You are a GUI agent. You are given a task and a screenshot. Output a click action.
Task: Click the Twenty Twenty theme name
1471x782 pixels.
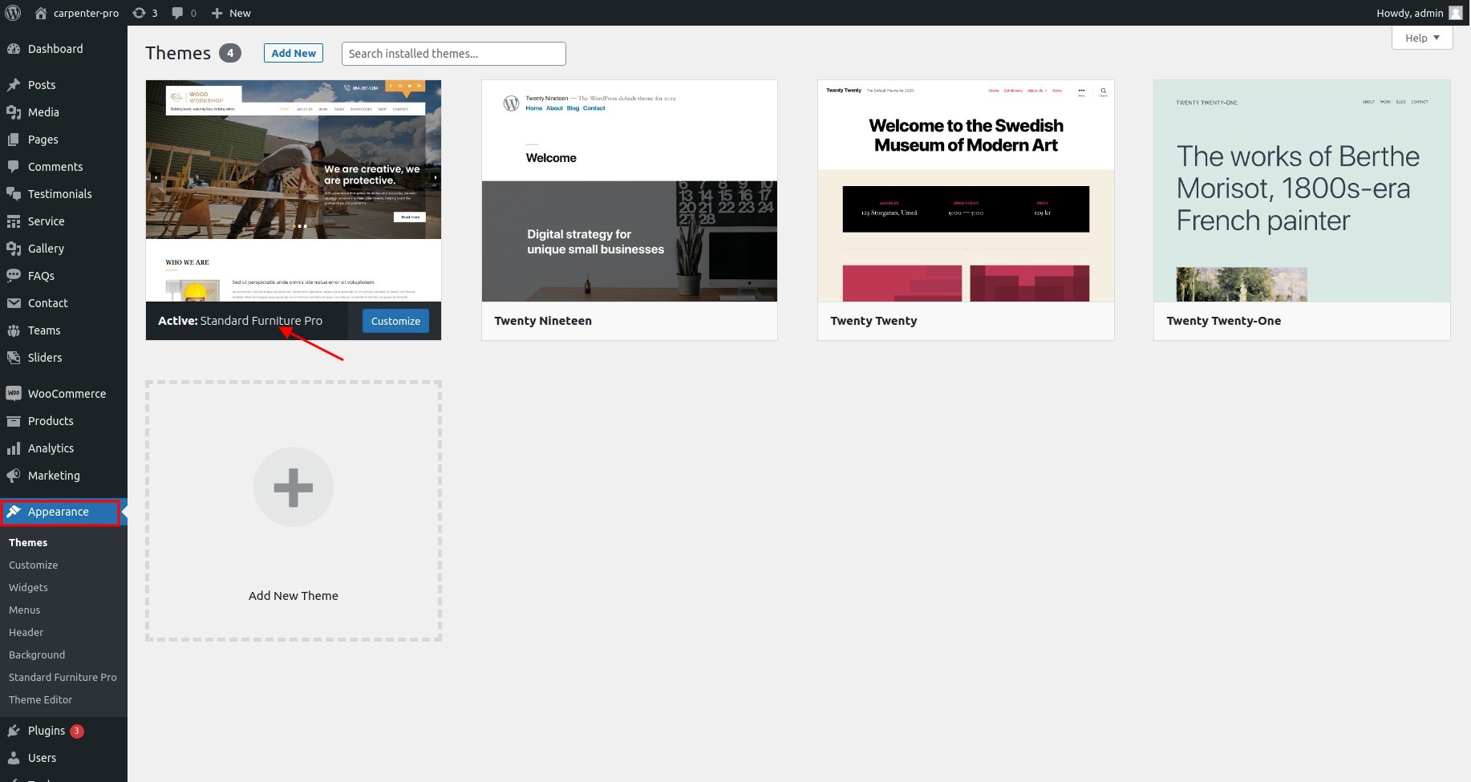click(x=873, y=321)
